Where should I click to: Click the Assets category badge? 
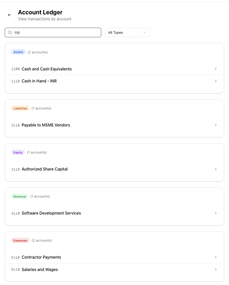tap(18, 52)
